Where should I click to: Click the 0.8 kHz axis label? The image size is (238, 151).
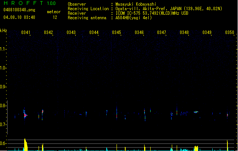3,106
